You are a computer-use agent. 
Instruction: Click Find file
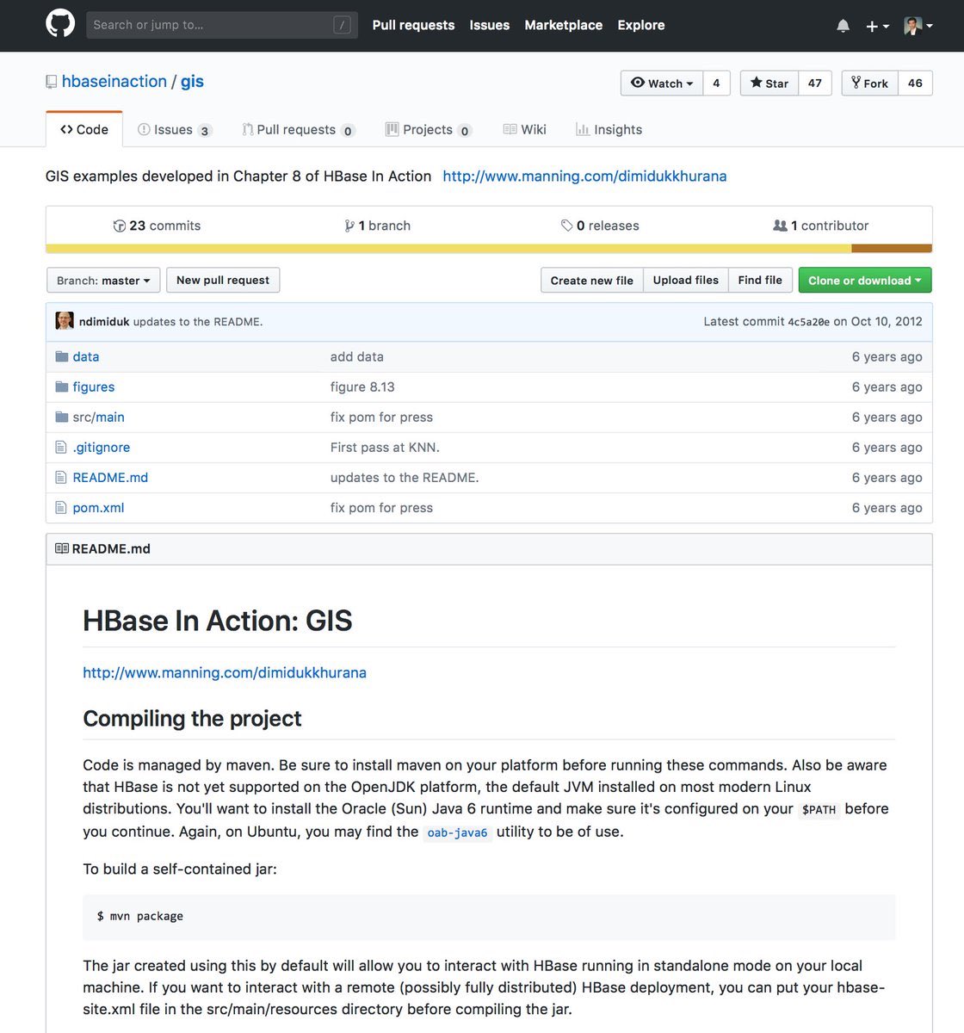pyautogui.click(x=760, y=281)
